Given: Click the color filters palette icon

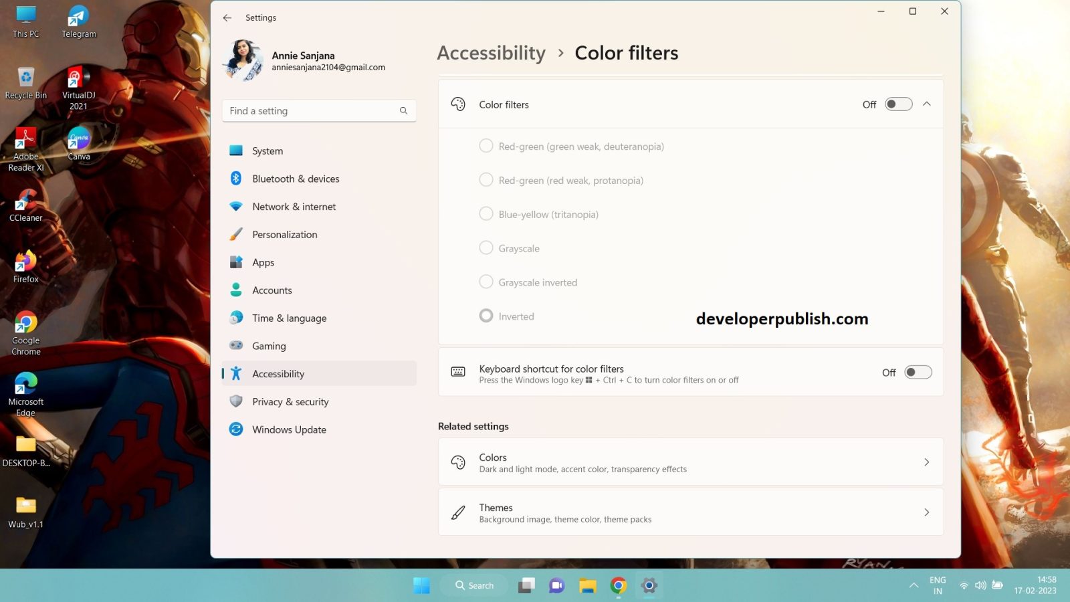Looking at the screenshot, I should (x=458, y=104).
